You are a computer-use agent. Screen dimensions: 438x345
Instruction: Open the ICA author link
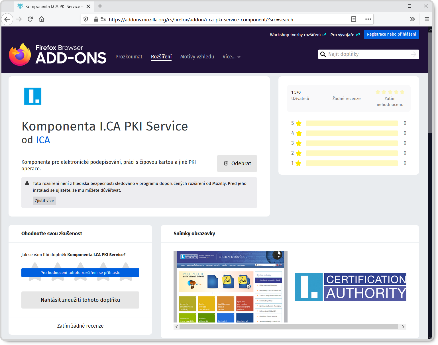(x=43, y=140)
